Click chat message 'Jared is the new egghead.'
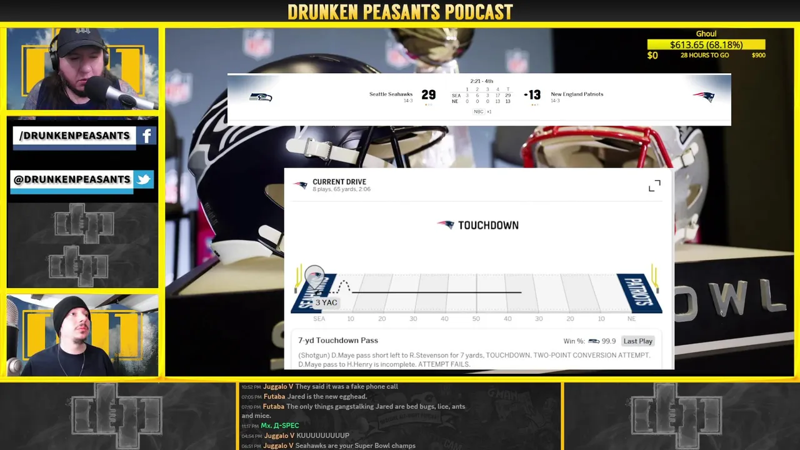The height and width of the screenshot is (450, 800). tap(327, 397)
